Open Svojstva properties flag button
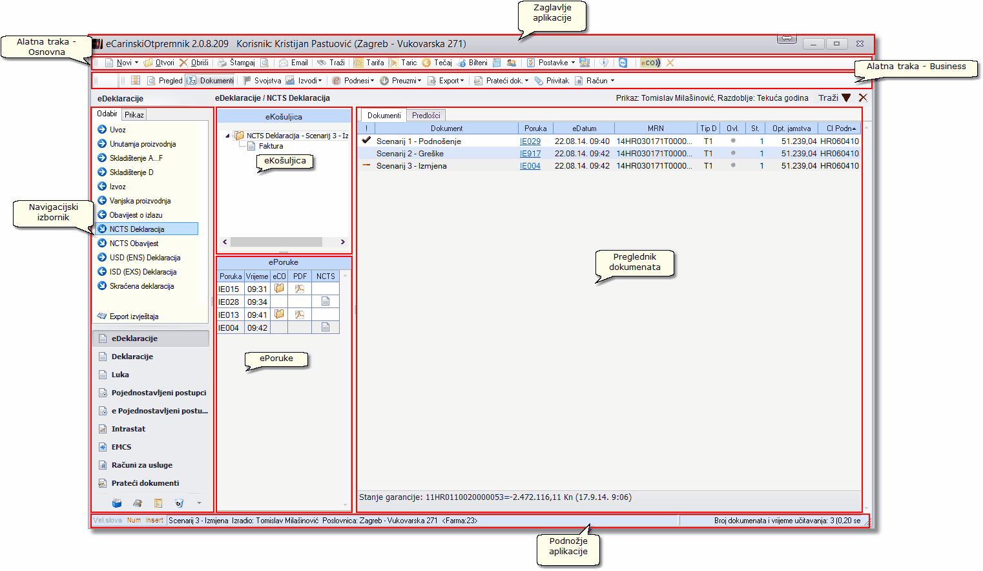Image resolution: width=983 pixels, height=571 pixels. 262,81
